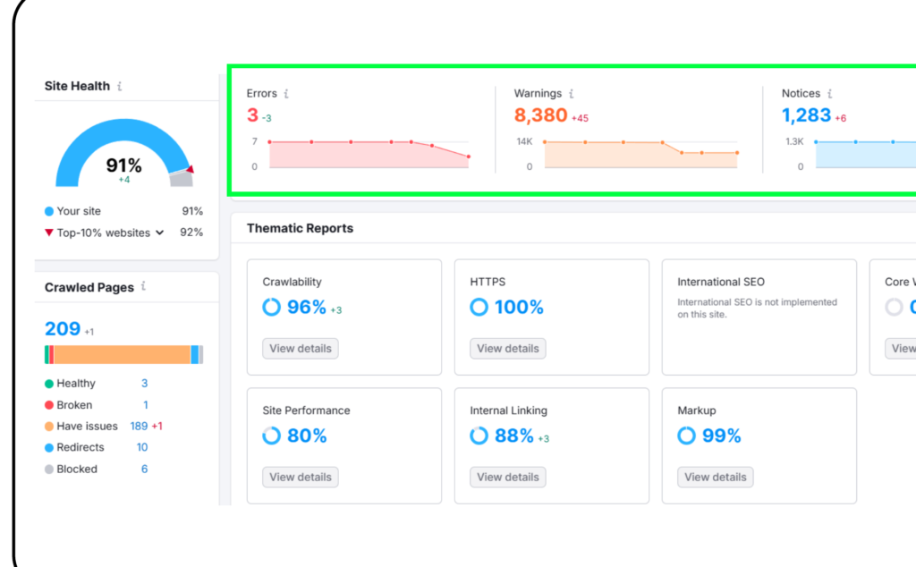Click the Crawlability progress ring icon
The width and height of the screenshot is (916, 567).
pyautogui.click(x=271, y=307)
